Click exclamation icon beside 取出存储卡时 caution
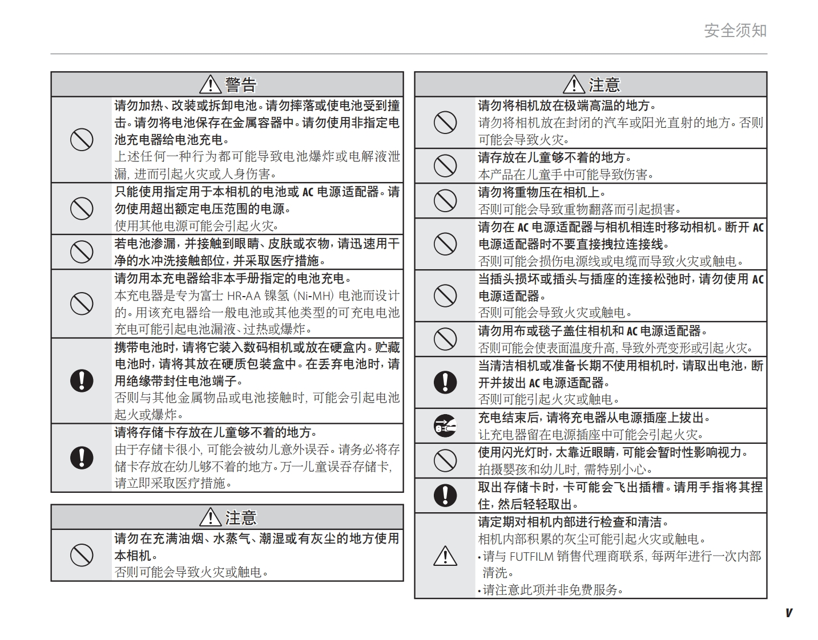Viewport: 818px width, 640px height. pos(445,495)
